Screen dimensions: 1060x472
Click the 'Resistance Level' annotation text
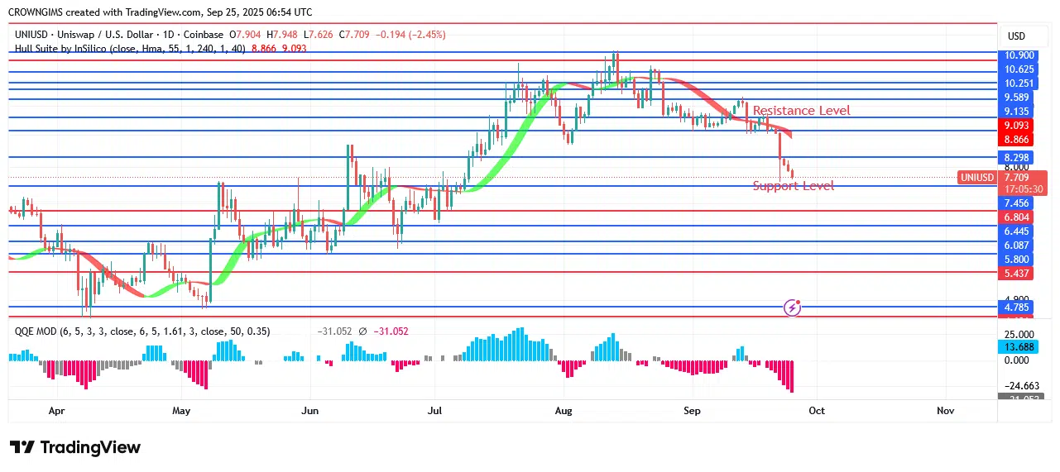pos(801,111)
